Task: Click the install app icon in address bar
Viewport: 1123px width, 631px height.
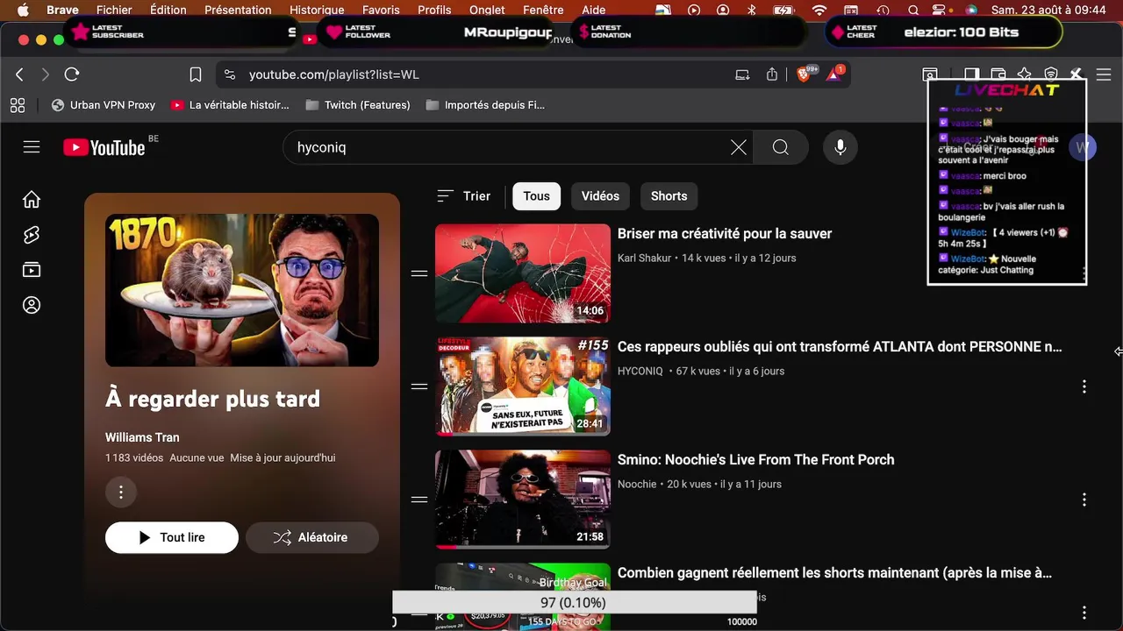Action: point(743,74)
